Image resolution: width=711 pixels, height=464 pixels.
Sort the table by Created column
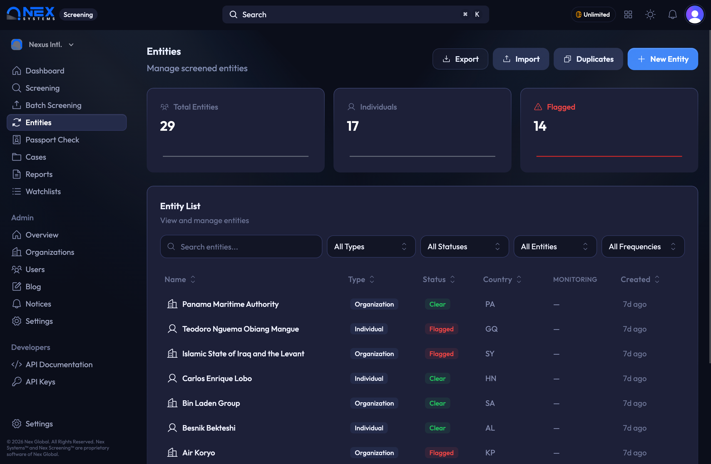[x=640, y=279]
